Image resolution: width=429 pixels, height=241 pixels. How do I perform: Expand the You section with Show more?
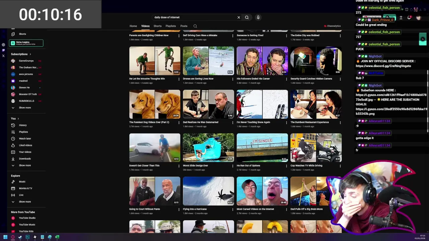(26, 165)
